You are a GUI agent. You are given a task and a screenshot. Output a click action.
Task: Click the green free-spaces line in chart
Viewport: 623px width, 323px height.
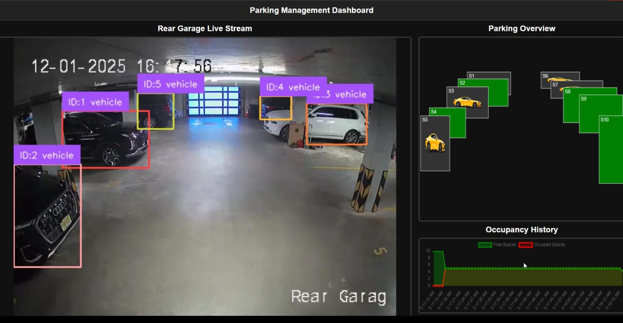[x=533, y=268]
